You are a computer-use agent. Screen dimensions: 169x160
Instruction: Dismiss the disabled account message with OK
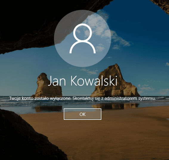coord(83,114)
